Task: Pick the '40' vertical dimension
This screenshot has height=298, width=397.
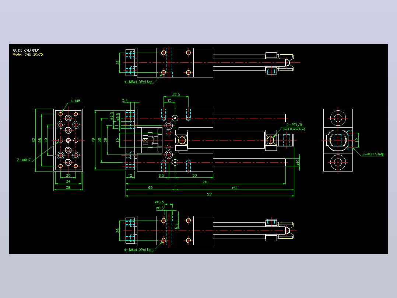Action: pyautogui.click(x=46, y=140)
